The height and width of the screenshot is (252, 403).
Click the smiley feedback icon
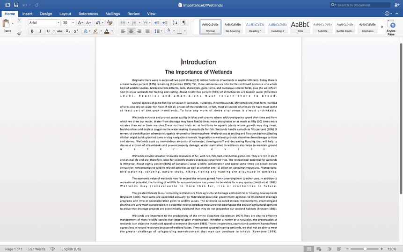tap(387, 14)
